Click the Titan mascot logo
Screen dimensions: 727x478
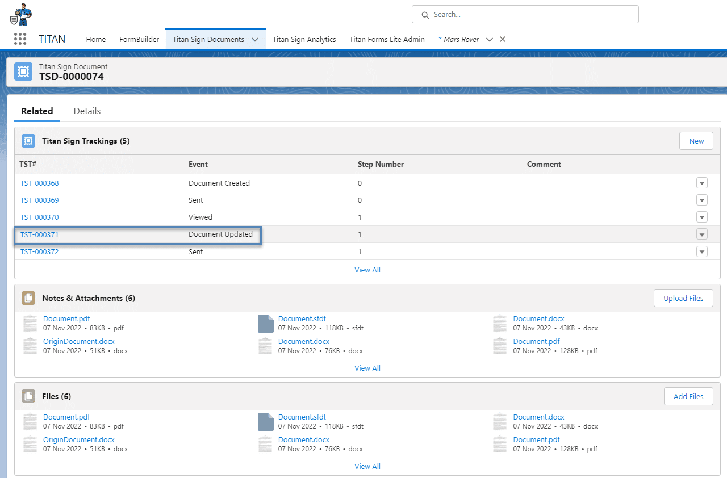21,14
